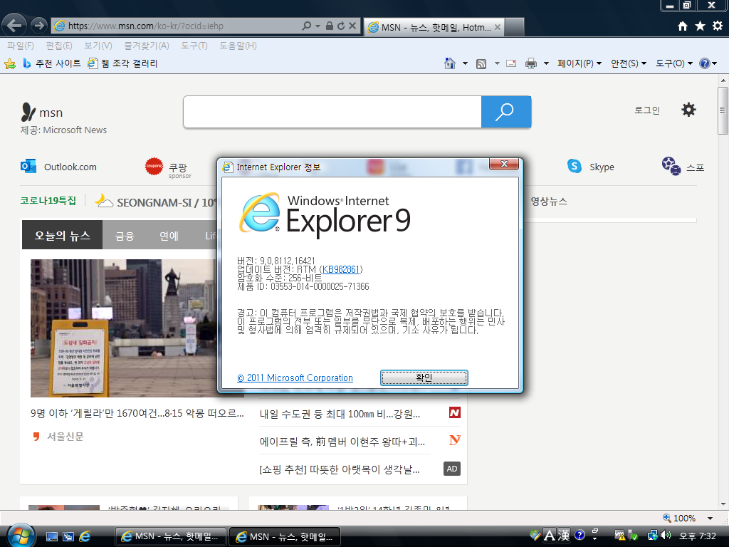Screen dimensions: 729x547
Task: Click the search magnifier in address bar
Action: 306,26
